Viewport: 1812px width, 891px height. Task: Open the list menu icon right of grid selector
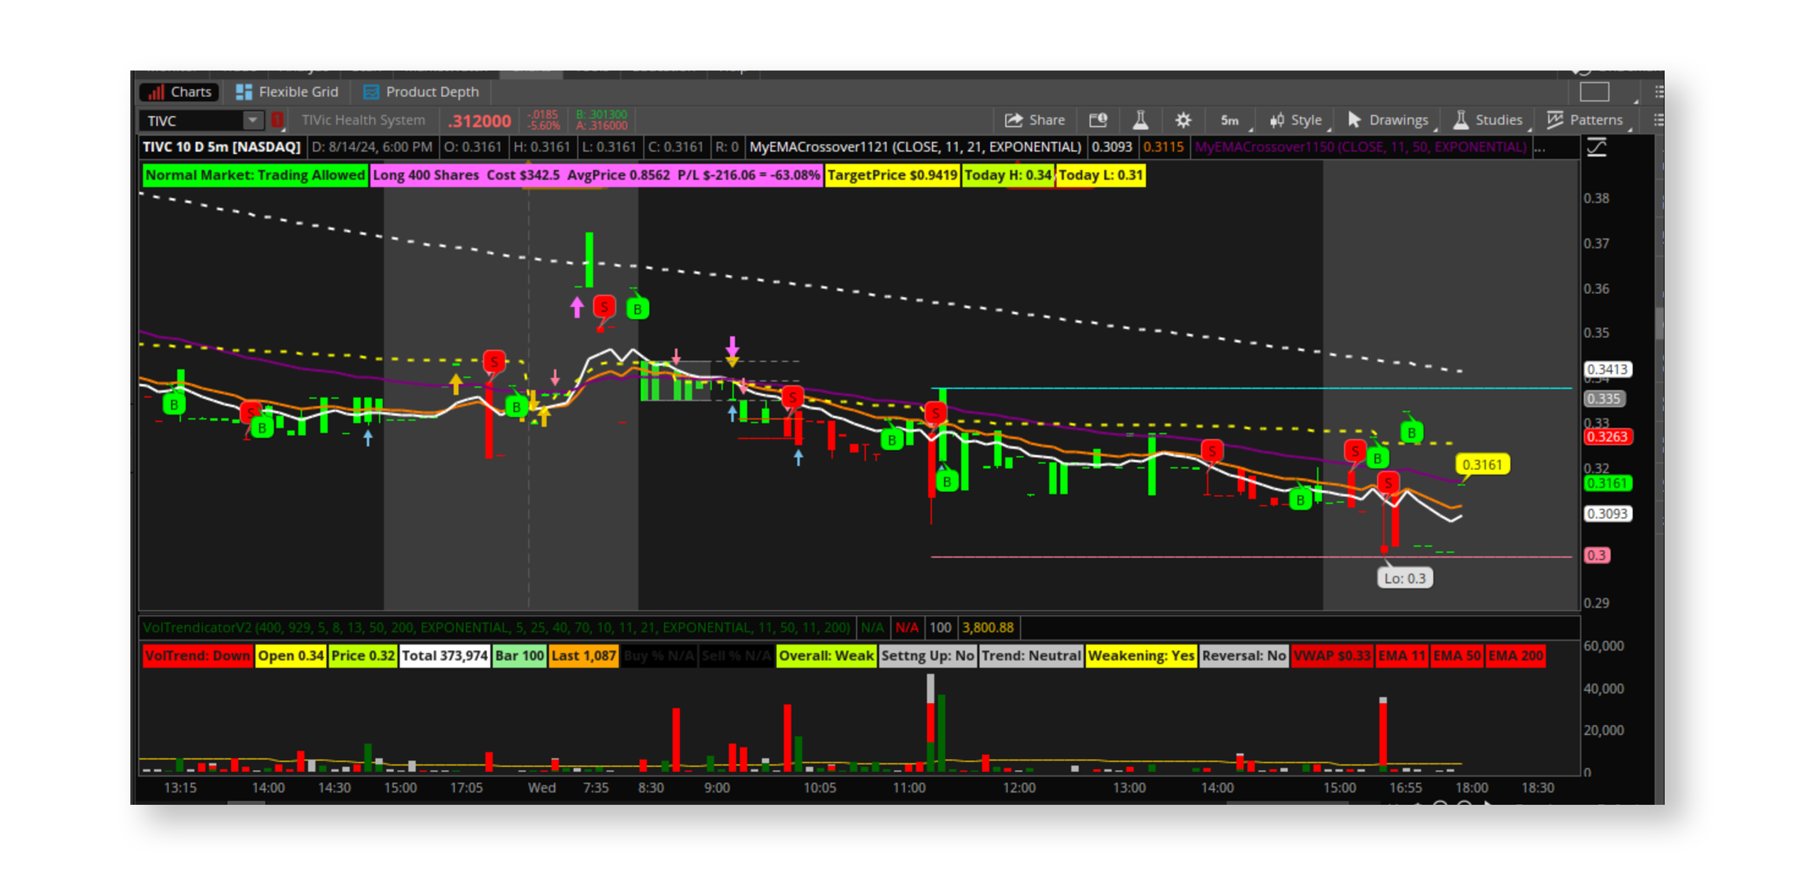pos(1658,92)
